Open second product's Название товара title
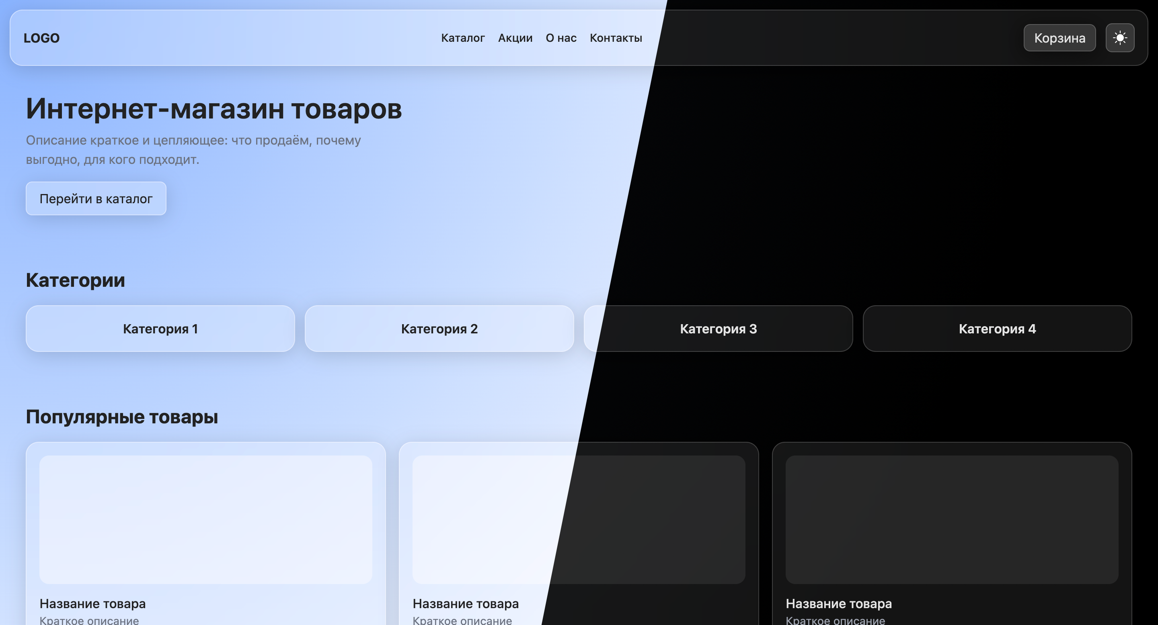 tap(465, 603)
